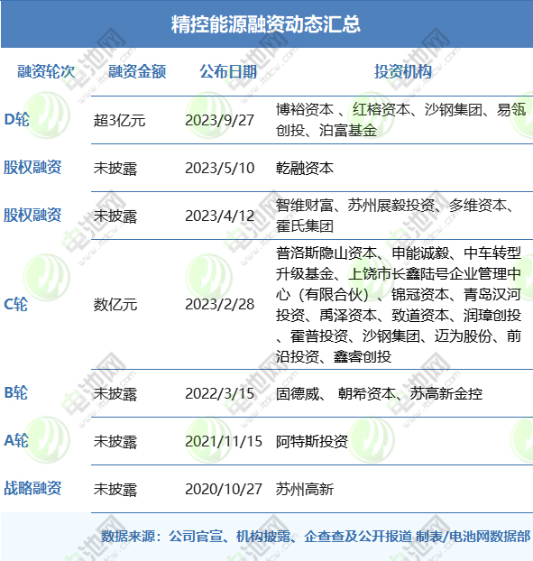Click the date 2023/4/12
The height and width of the screenshot is (561, 533).
tap(219, 216)
